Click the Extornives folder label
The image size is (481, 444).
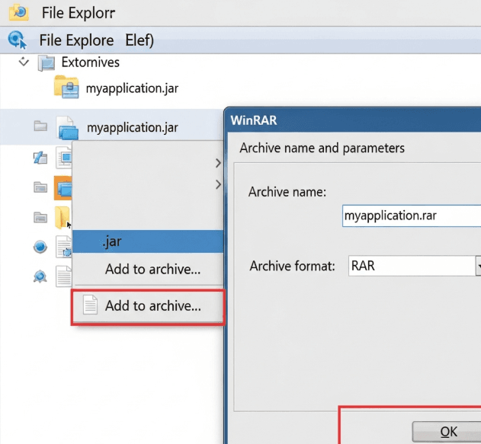(91, 62)
